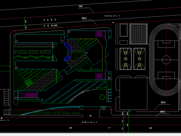Select the 2F floor label
Image resolution: width=181 pixels, height=136 pixels.
click(x=87, y=53)
